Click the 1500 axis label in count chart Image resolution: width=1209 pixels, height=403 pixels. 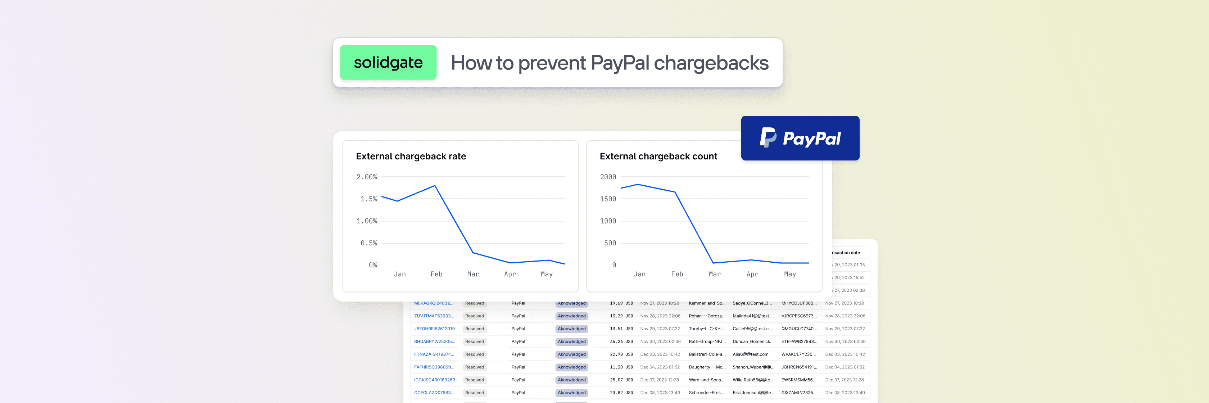[608, 199]
